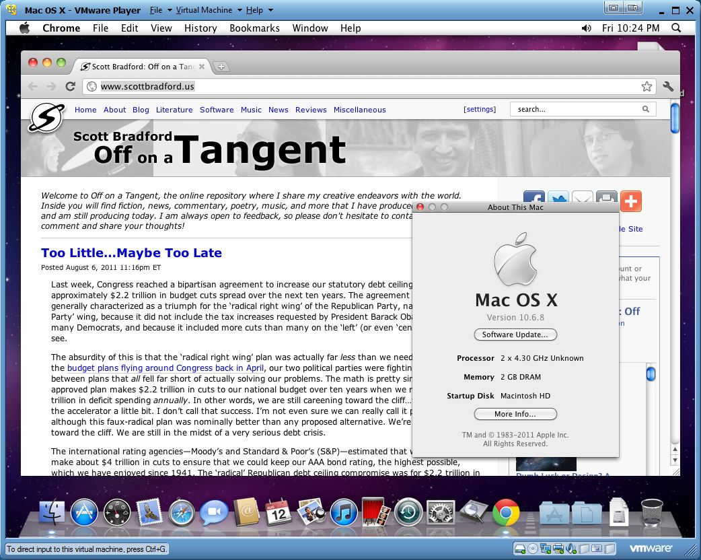Expand the VMware Help dropdown

click(259, 10)
